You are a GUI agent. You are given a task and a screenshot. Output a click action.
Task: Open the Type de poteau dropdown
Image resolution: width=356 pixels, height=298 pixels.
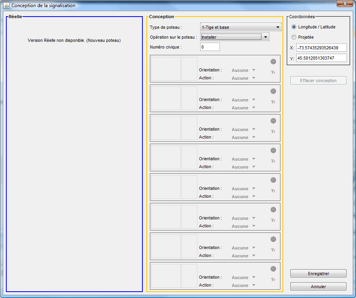tap(240, 27)
